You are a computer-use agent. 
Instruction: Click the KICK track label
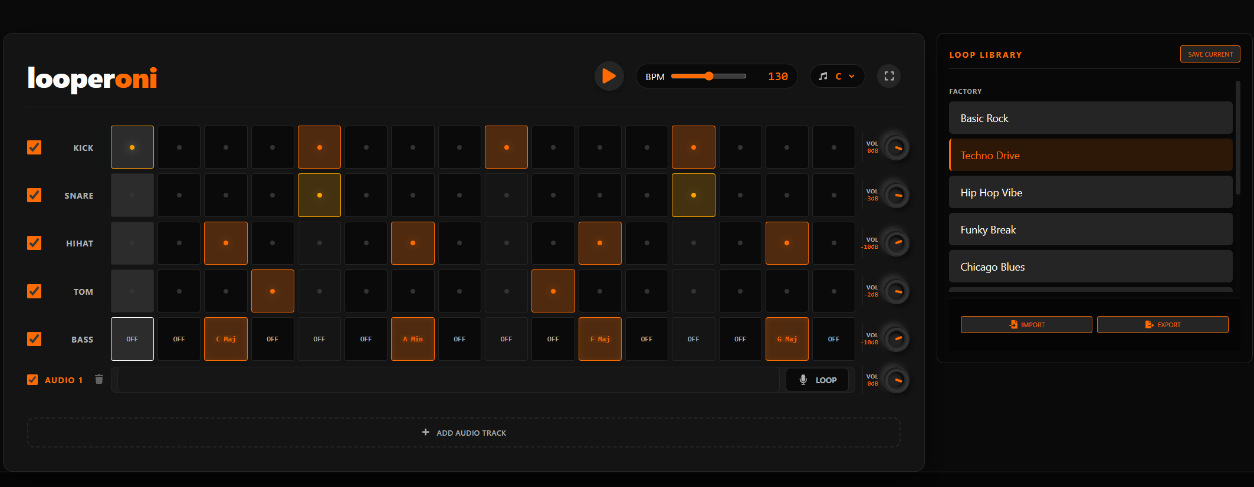coord(83,148)
